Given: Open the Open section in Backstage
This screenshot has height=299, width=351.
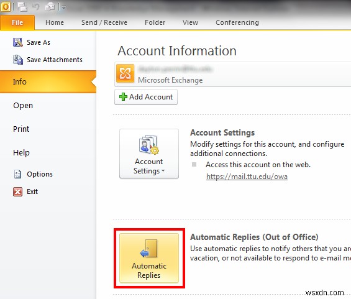Looking at the screenshot, I should pyautogui.click(x=23, y=105).
